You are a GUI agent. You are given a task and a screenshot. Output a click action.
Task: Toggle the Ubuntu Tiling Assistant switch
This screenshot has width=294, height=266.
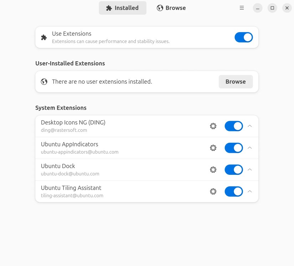tap(233, 191)
